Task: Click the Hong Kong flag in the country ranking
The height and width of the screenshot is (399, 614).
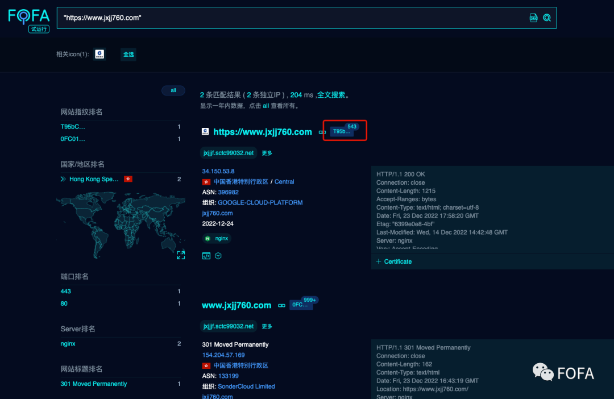Action: (x=128, y=179)
